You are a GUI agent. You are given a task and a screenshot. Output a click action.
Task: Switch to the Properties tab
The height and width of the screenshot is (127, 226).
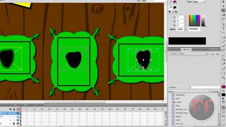(174, 49)
